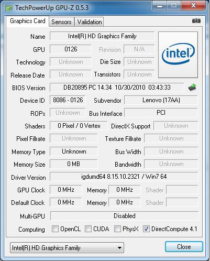
Task: Click the GPU field showing 0126
Action: pos(71,49)
